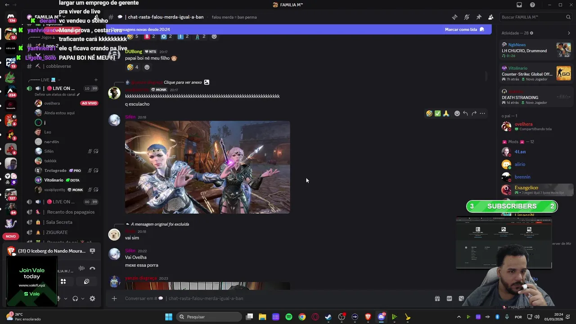The height and width of the screenshot is (324, 576).
Task: Open NOVO badge in server list
Action: coord(11,236)
